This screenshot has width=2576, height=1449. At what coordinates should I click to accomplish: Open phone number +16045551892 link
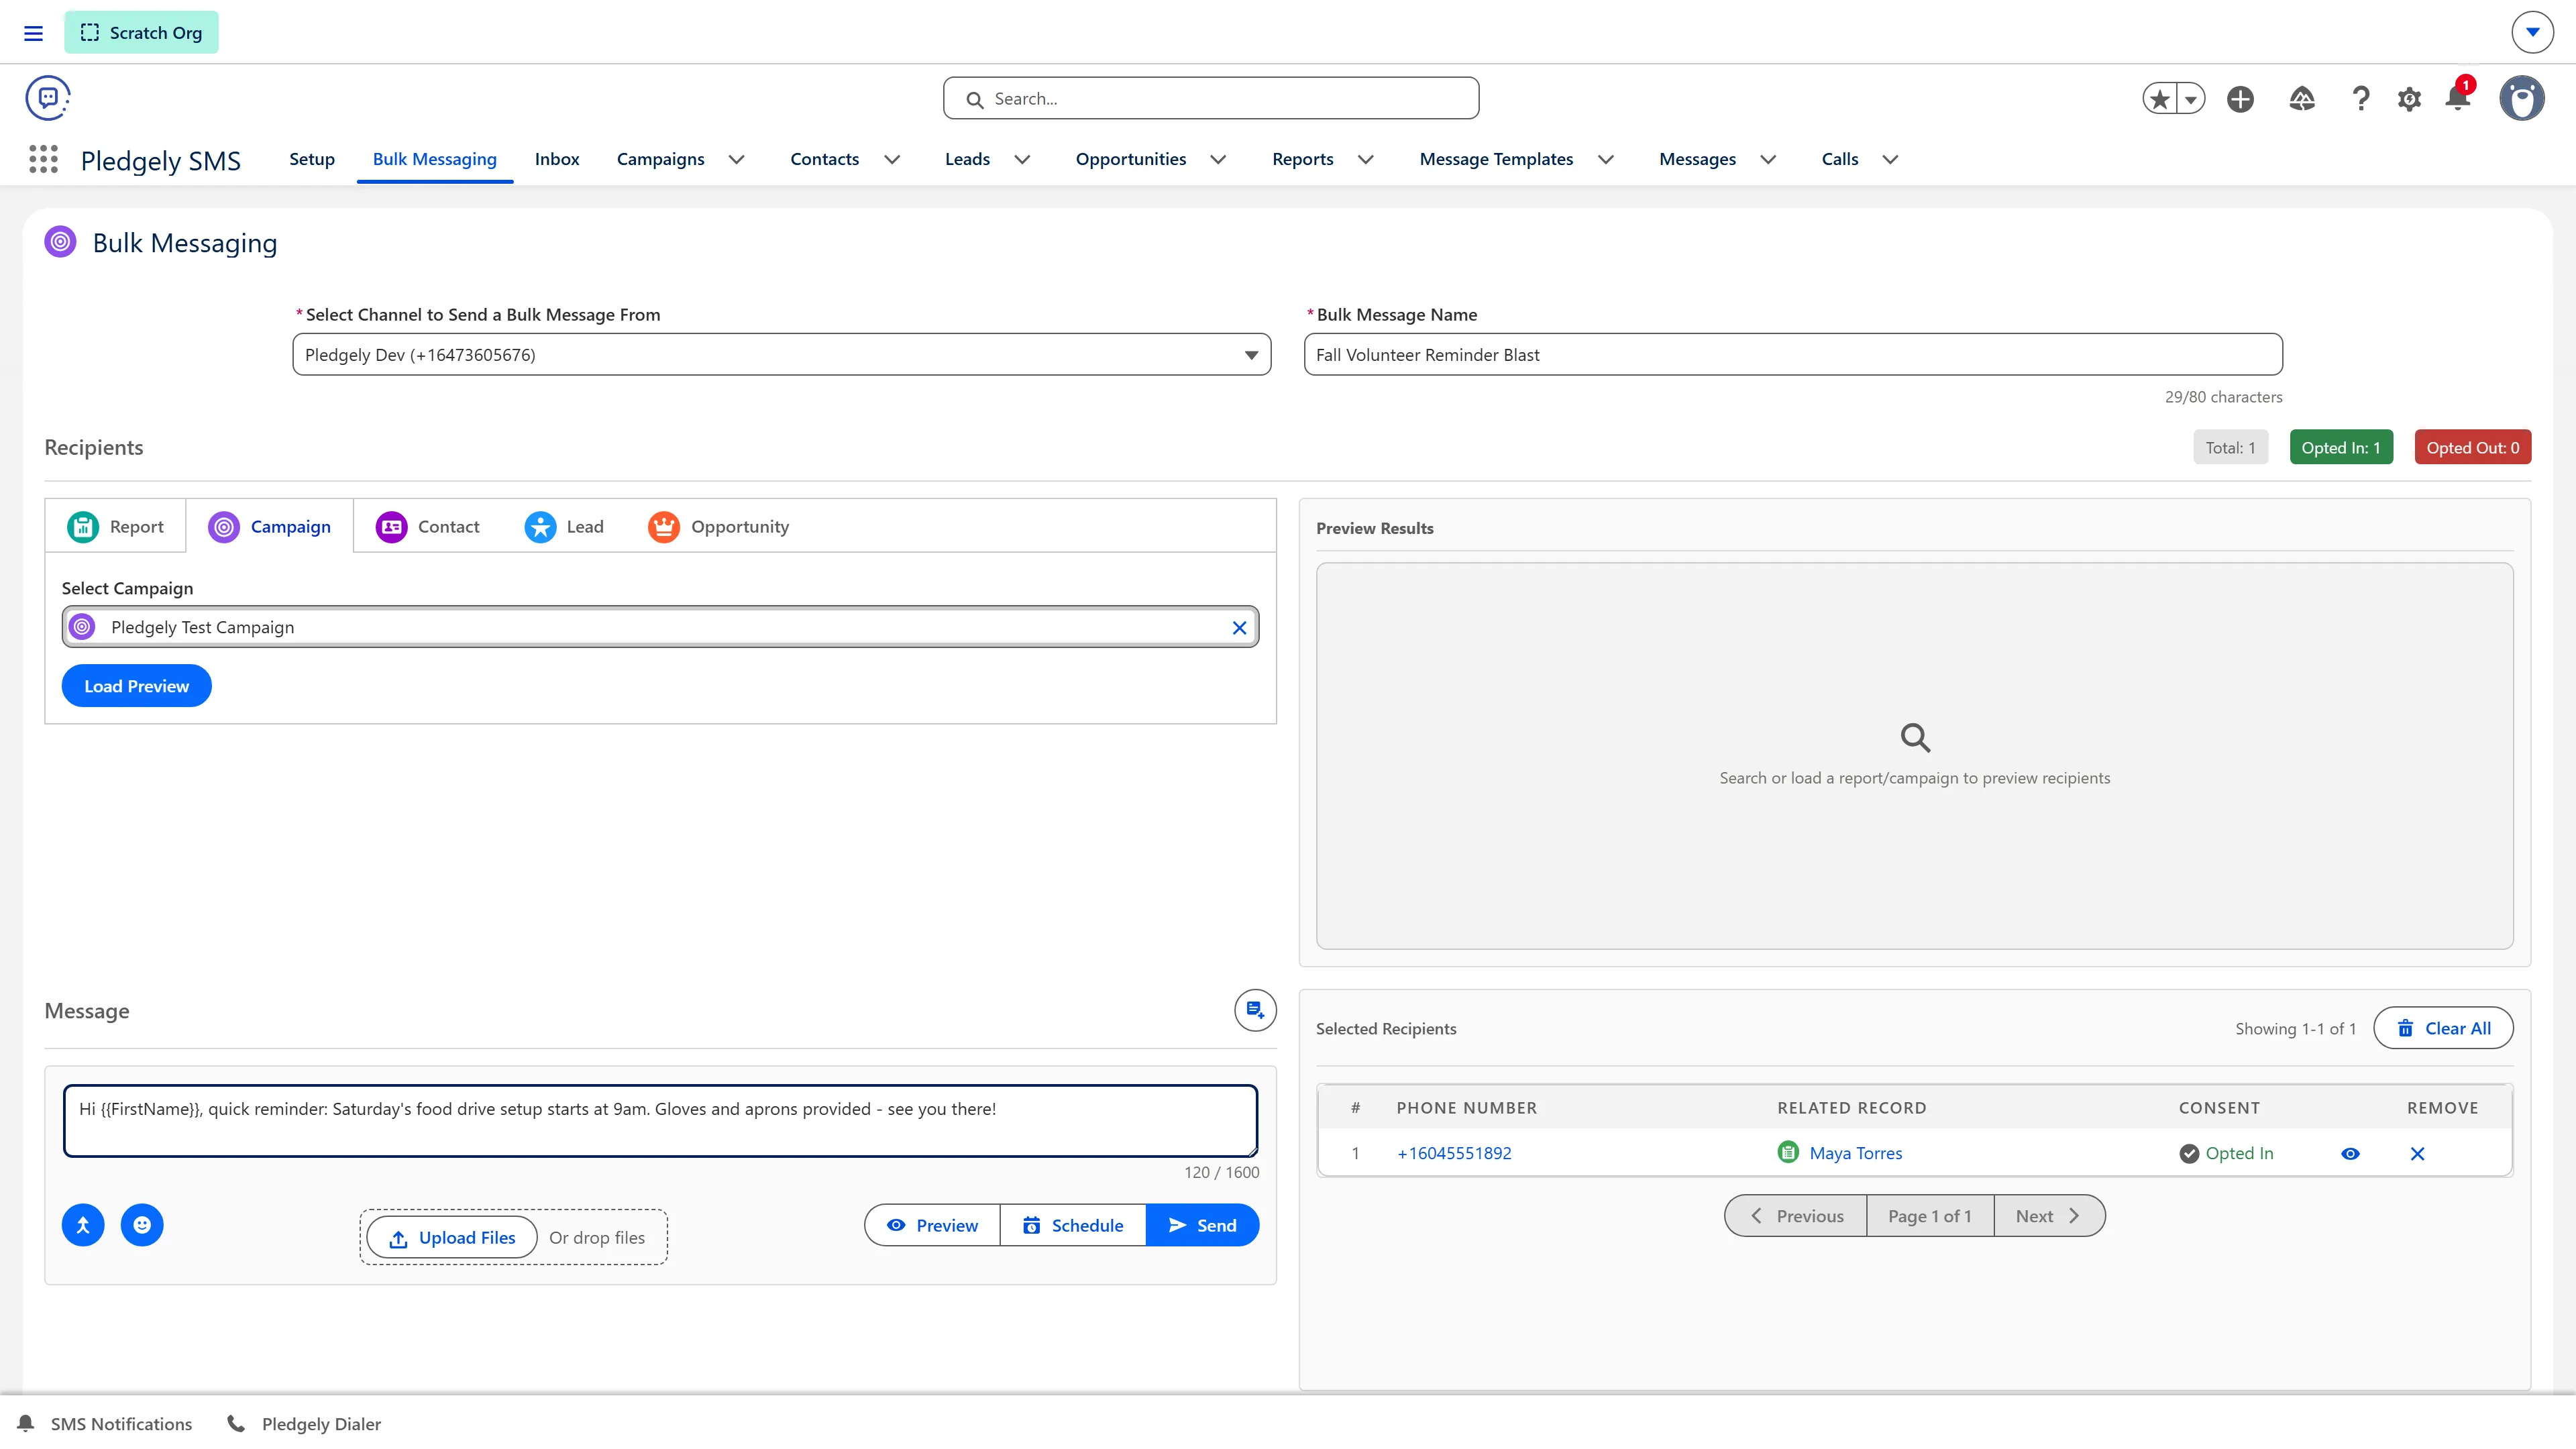(x=1454, y=1153)
